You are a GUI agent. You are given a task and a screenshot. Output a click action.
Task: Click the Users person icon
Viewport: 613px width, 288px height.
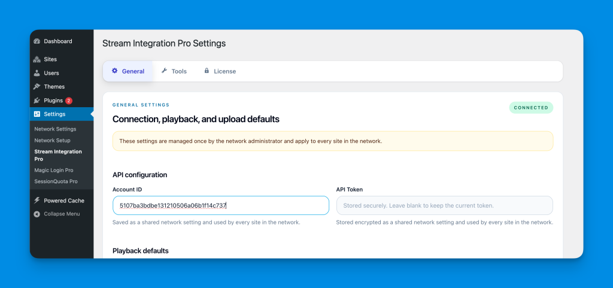37,73
